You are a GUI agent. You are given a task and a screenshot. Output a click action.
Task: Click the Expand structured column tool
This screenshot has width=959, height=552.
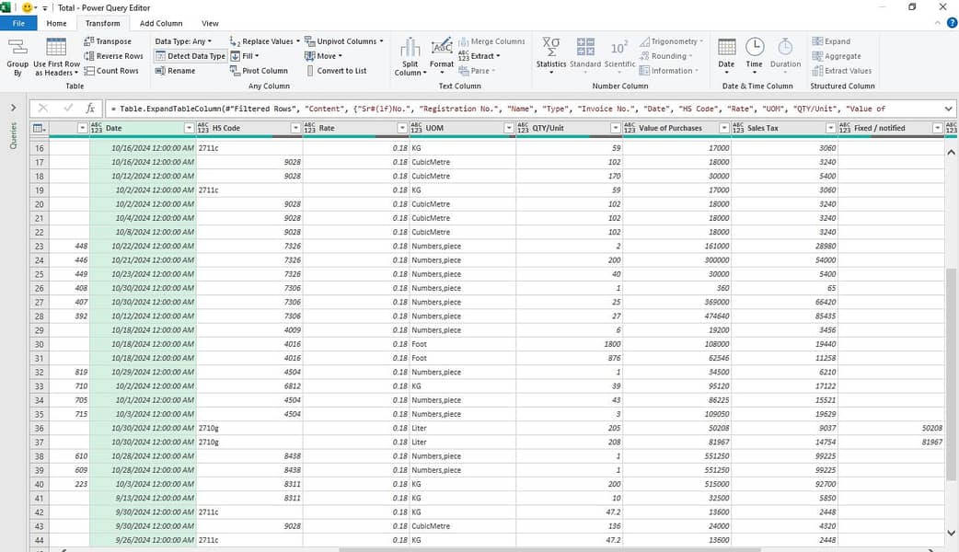coord(831,41)
